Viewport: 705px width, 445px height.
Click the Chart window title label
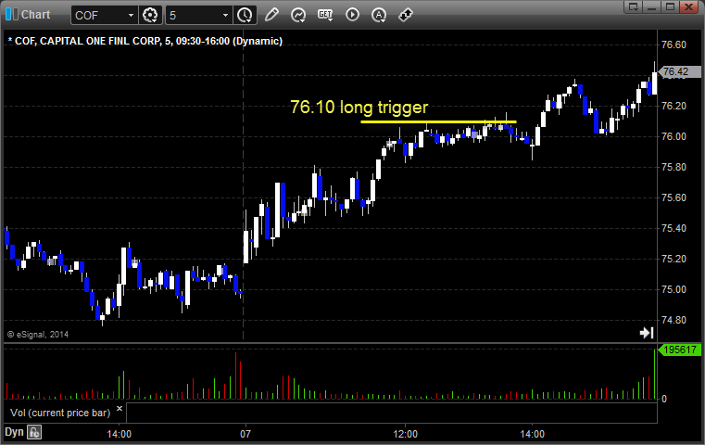tap(36, 15)
